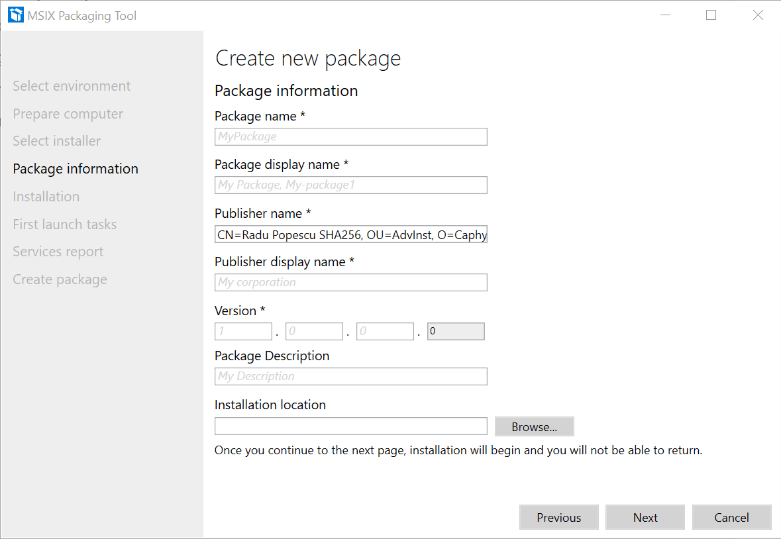Go back with the Previous button

click(559, 518)
